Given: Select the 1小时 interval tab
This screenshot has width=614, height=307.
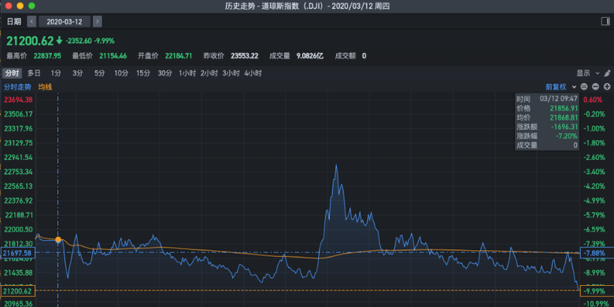Looking at the screenshot, I should pyautogui.click(x=187, y=73).
